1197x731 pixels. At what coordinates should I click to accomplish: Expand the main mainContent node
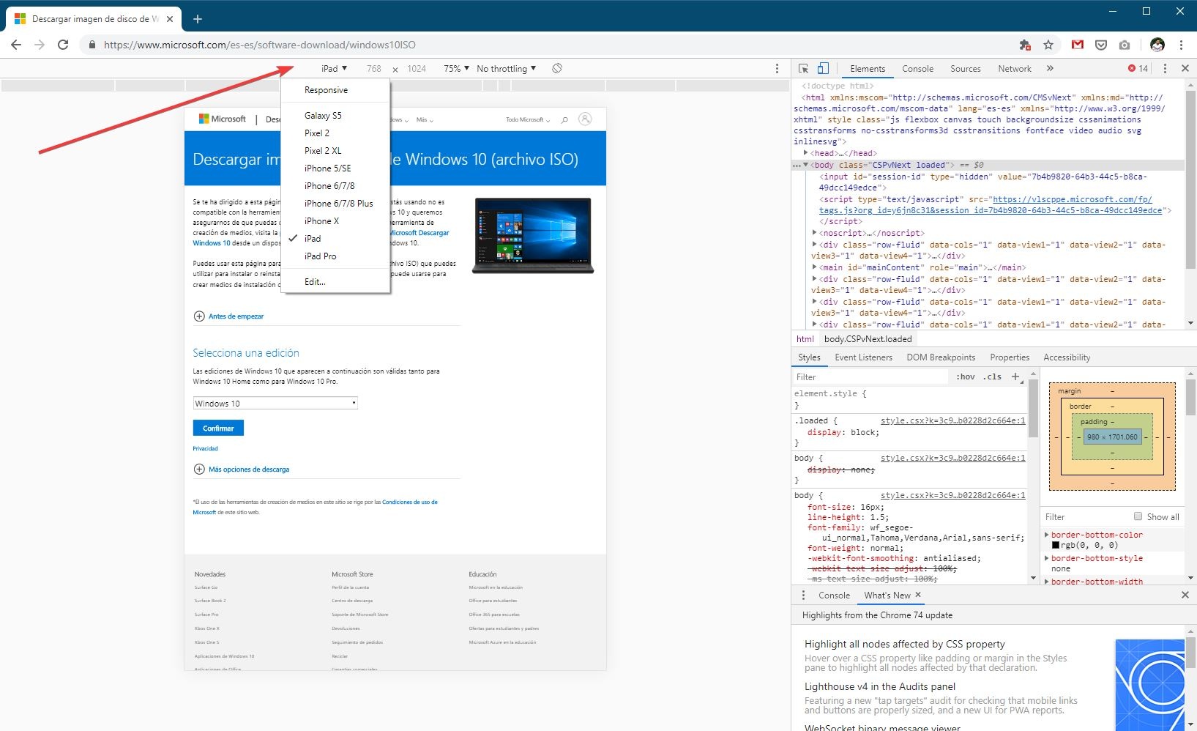815,267
